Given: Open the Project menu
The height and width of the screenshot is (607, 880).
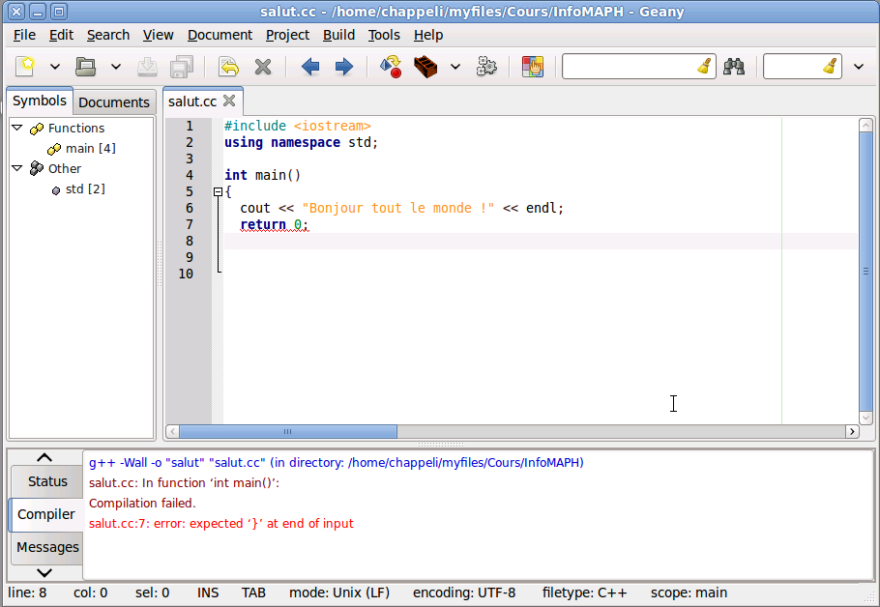Looking at the screenshot, I should click(x=287, y=35).
